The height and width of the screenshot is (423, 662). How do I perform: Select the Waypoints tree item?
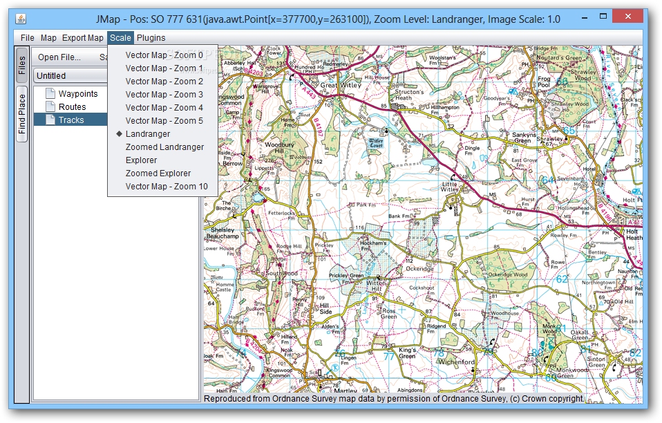click(x=78, y=93)
